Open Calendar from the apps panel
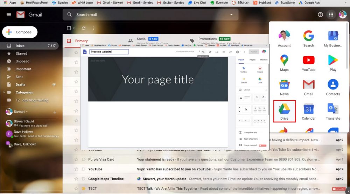The height and width of the screenshot is (194, 350). pyautogui.click(x=308, y=111)
